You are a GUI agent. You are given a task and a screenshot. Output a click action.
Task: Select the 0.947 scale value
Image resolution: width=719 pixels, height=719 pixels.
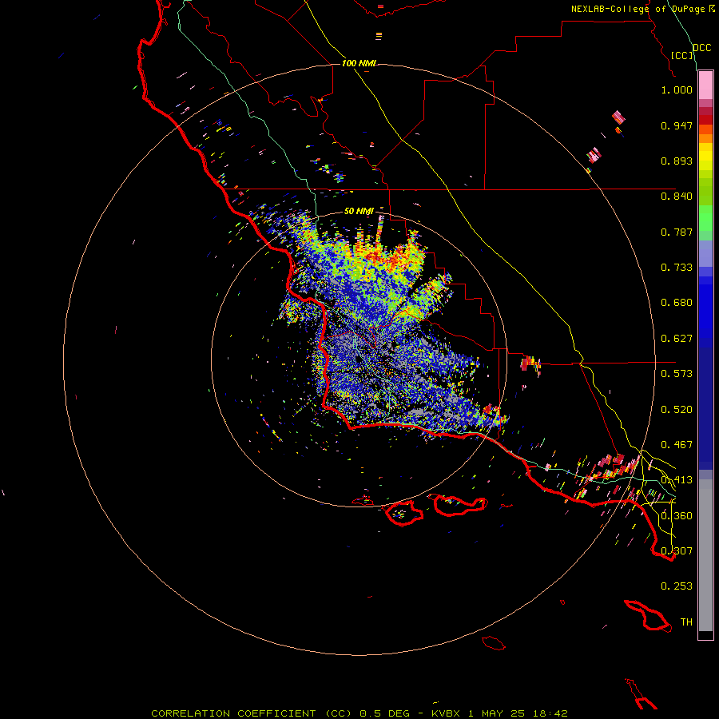677,125
